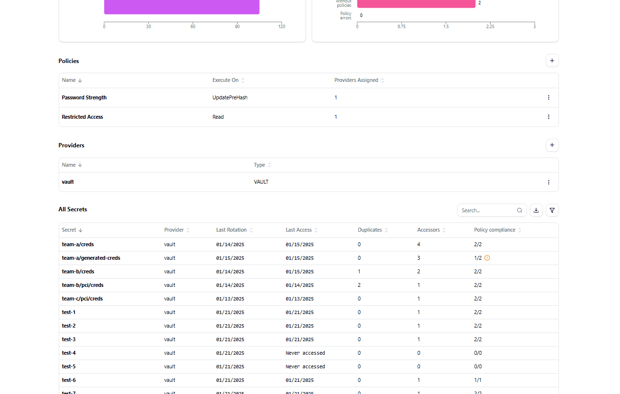Screen dimensions: 620x394
Task: Open the team-a/creds secret
Action: tap(78, 244)
